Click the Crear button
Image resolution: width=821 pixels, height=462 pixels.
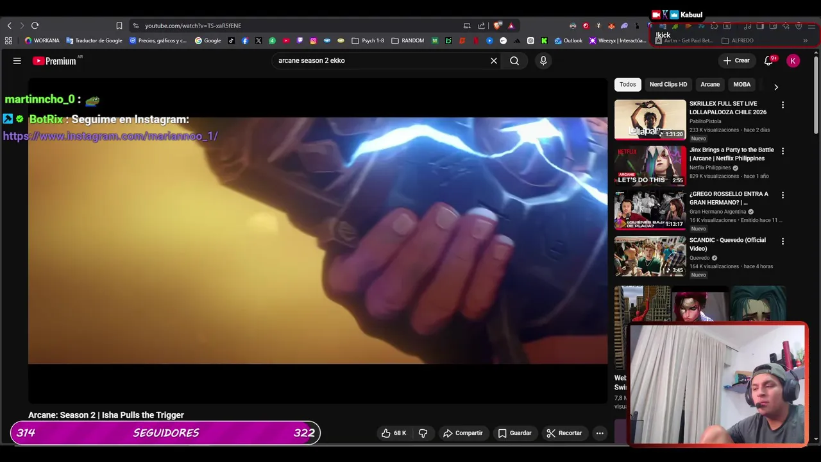click(x=736, y=60)
